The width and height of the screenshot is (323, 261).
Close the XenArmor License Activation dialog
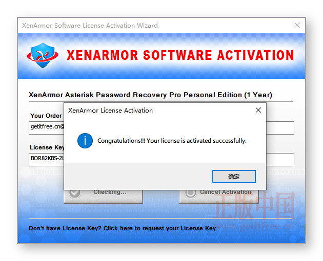pyautogui.click(x=258, y=110)
